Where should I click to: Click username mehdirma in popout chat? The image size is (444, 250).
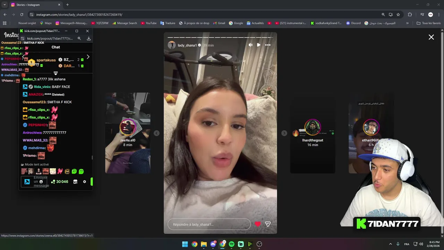point(36,148)
